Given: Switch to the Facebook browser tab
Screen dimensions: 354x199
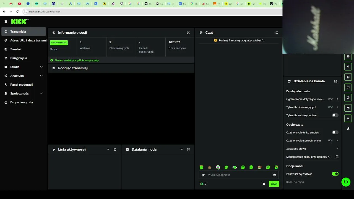Looking at the screenshot, I should tap(28, 4).
